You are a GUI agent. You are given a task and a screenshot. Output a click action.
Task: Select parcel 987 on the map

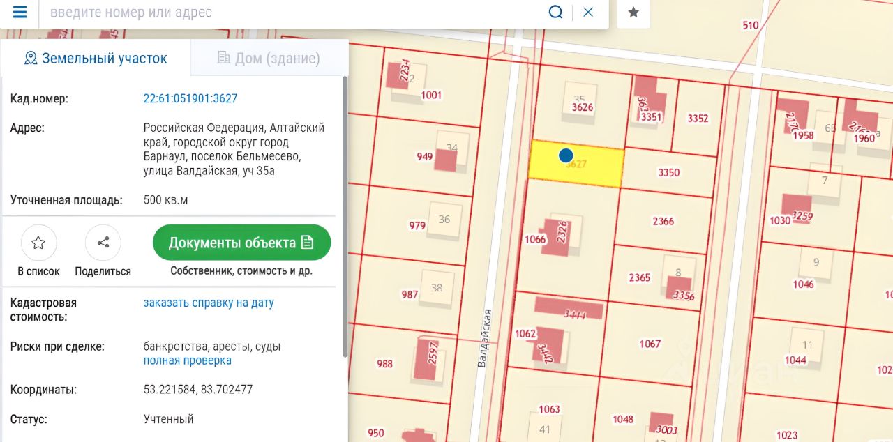point(410,294)
